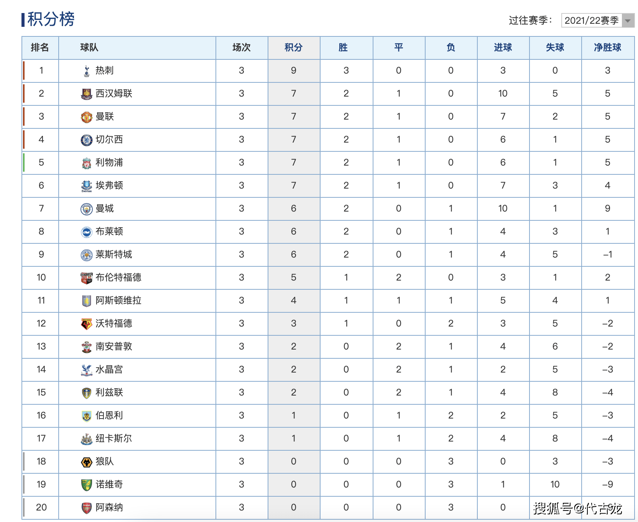Viewport: 638px width, 522px height.
Task: Click the 积分榜 section heading
Action: click(x=51, y=19)
